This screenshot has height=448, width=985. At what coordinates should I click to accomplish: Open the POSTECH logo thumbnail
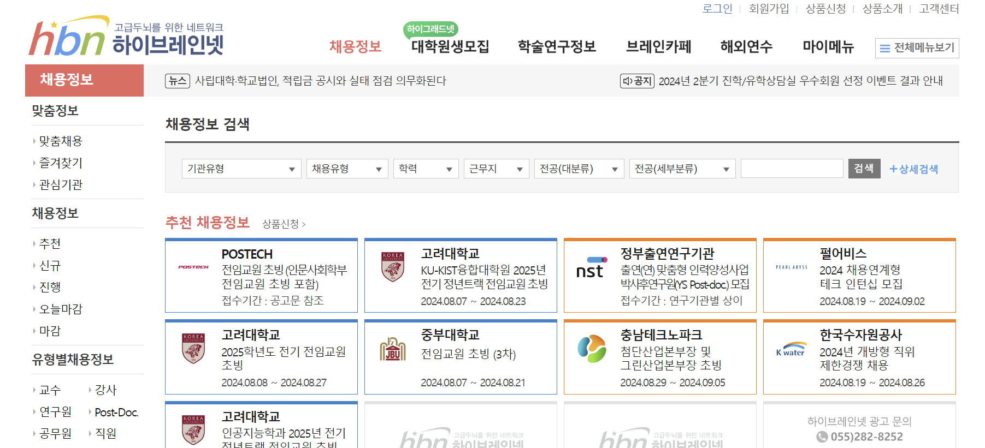point(193,267)
